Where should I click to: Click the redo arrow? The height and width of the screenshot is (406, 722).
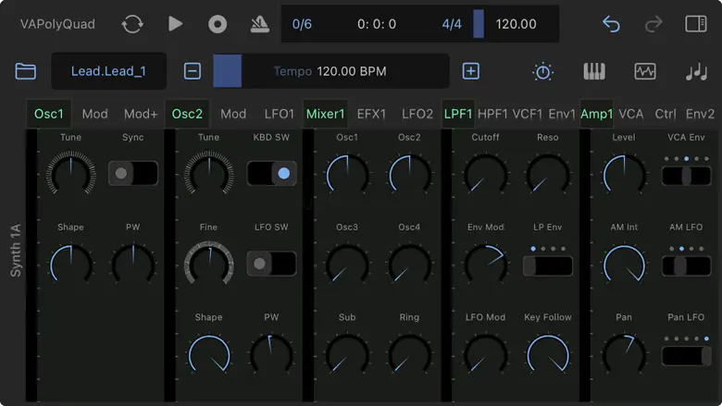[654, 24]
